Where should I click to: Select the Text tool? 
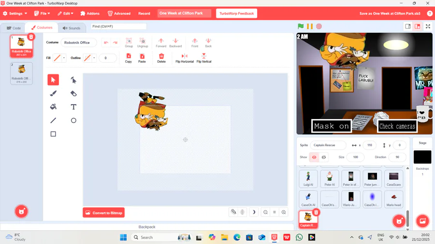[x=73, y=107]
